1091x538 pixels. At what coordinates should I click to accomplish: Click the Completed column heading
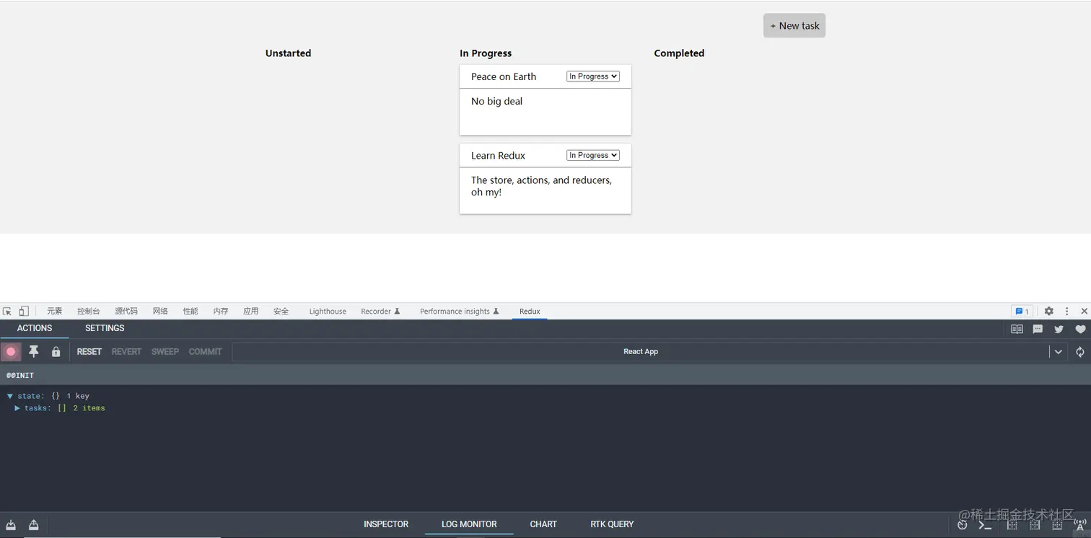[679, 53]
